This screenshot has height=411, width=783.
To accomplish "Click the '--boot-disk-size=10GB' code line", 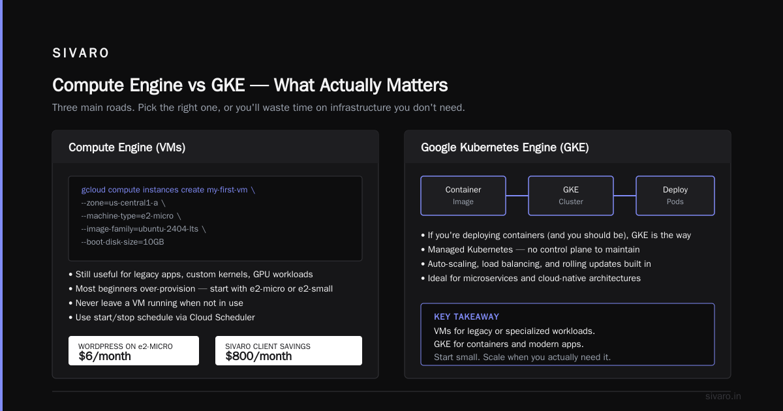I will coord(123,242).
